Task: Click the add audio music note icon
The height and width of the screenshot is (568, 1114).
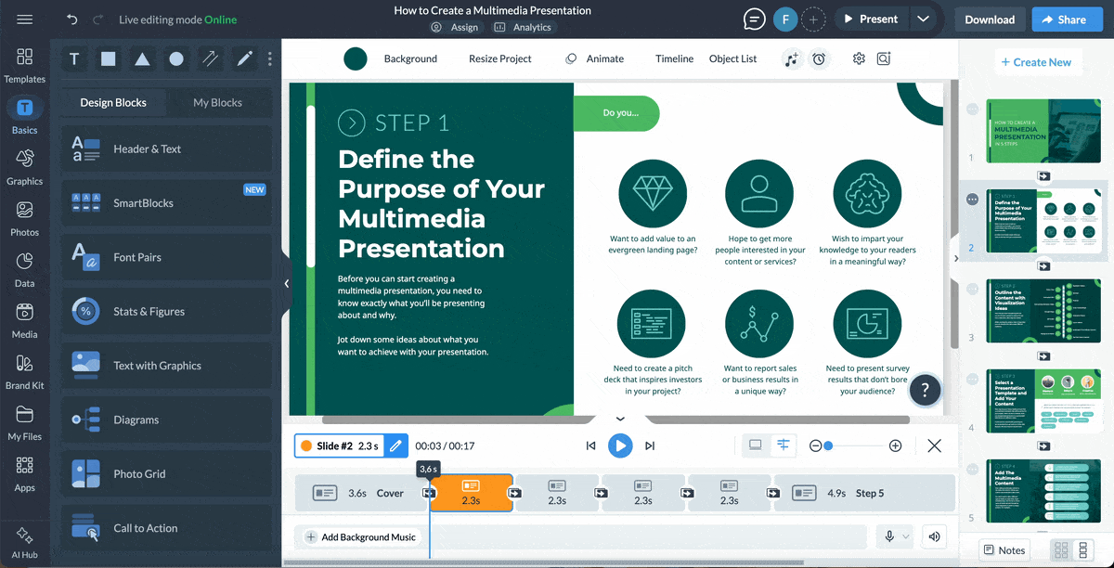Action: click(x=791, y=58)
